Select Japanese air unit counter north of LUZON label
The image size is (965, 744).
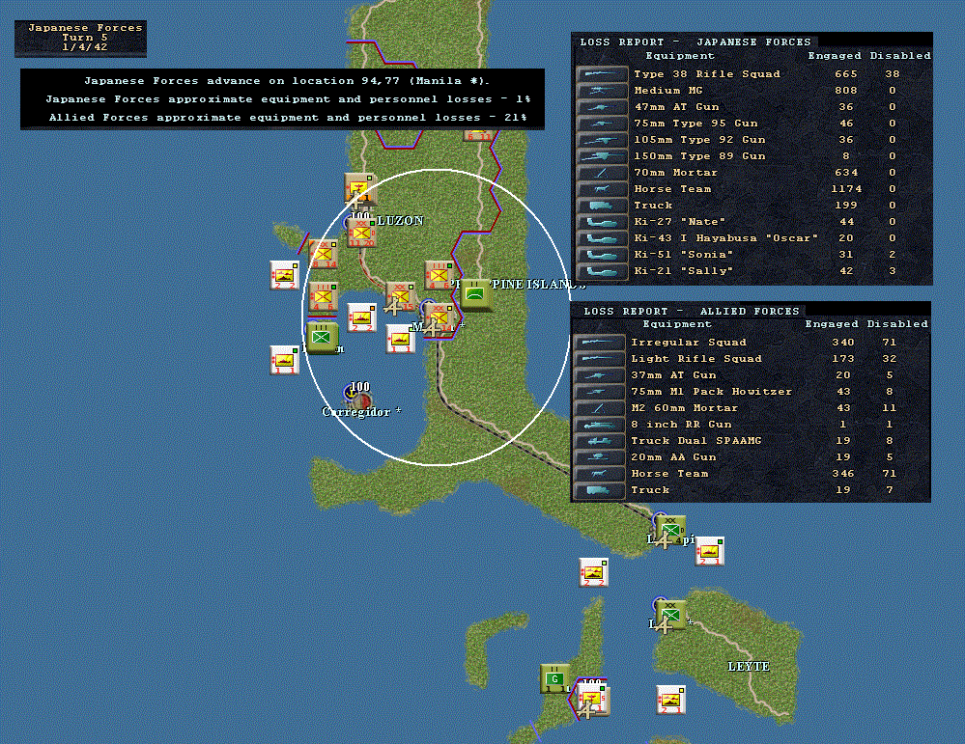[x=360, y=188]
